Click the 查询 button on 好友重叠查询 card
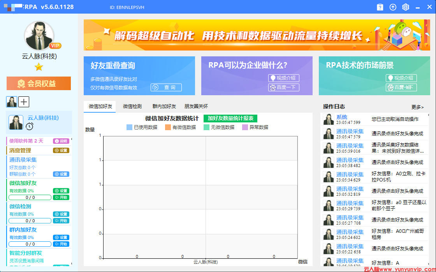The height and width of the screenshot is (272, 436). (x=166, y=87)
